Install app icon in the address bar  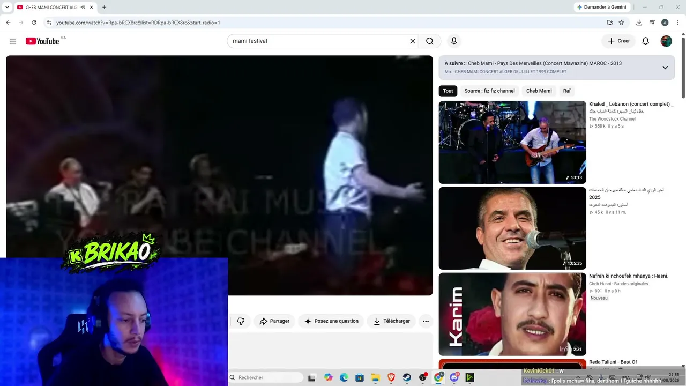(609, 23)
